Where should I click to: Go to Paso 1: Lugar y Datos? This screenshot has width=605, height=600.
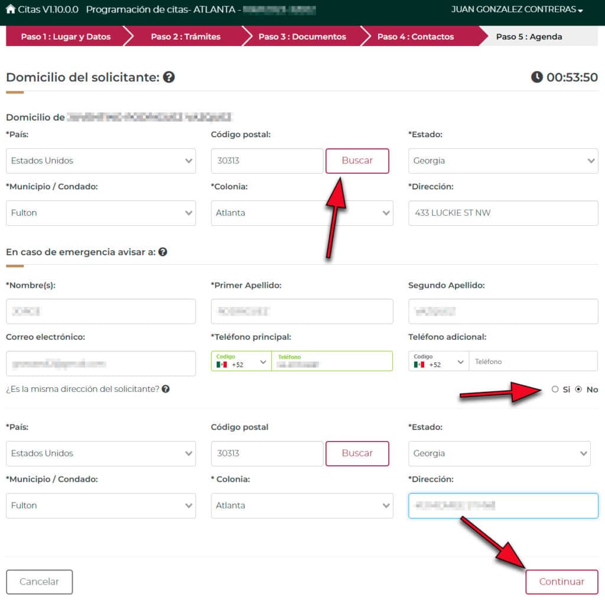66,37
